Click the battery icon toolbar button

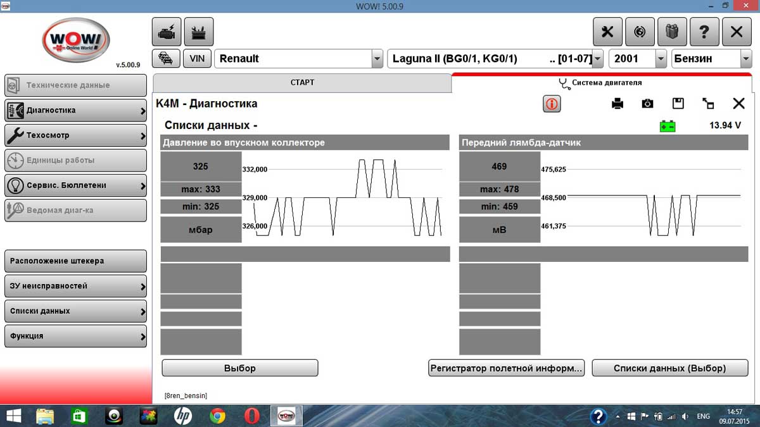198,32
